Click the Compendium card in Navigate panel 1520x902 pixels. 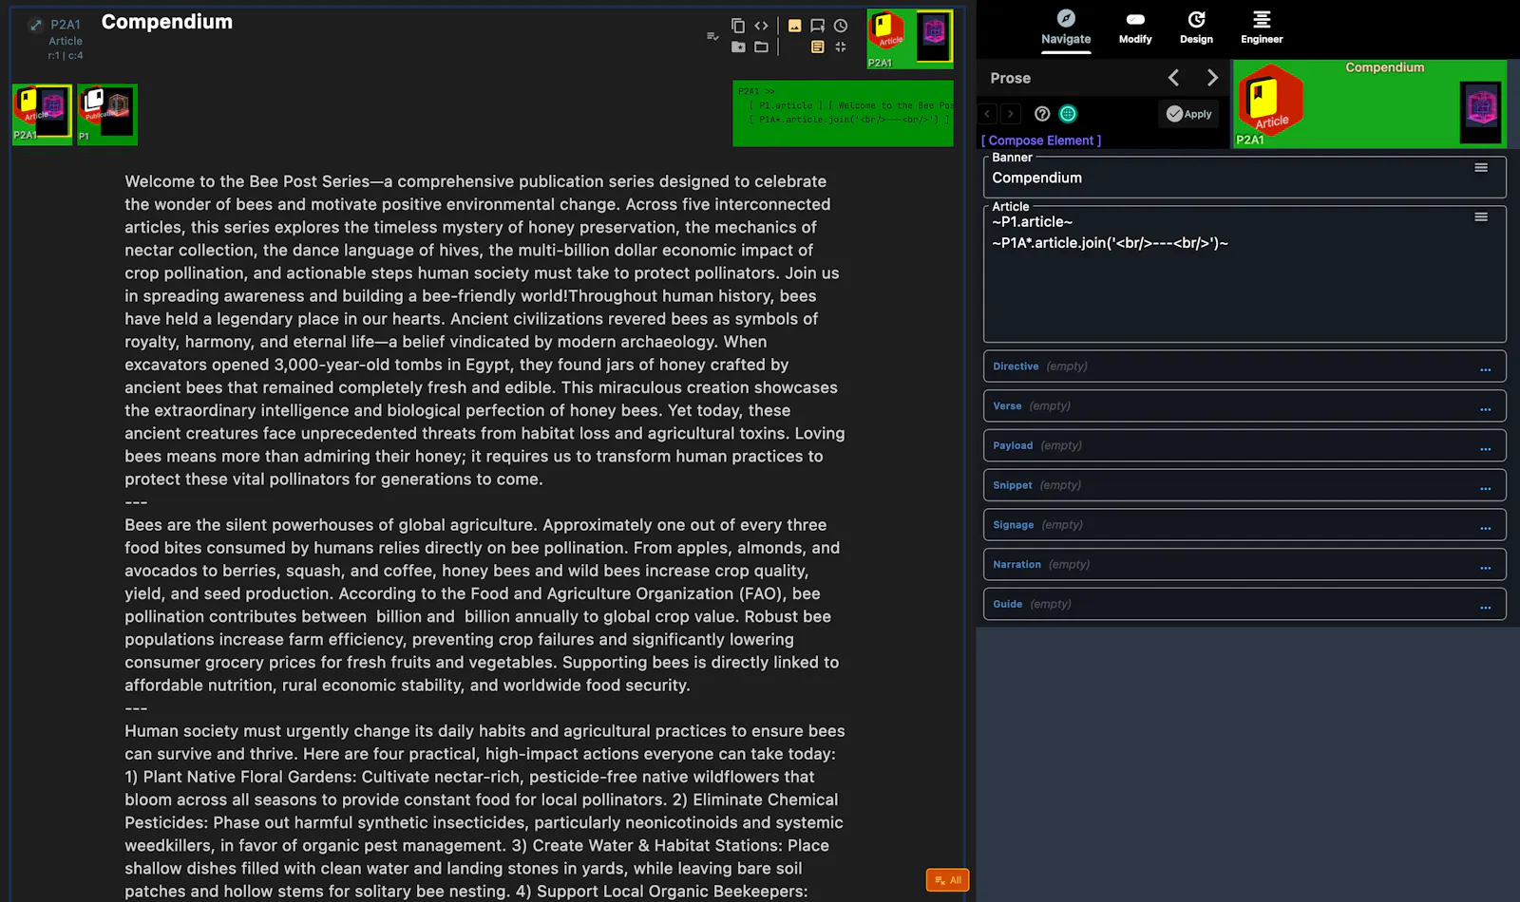(1370, 103)
